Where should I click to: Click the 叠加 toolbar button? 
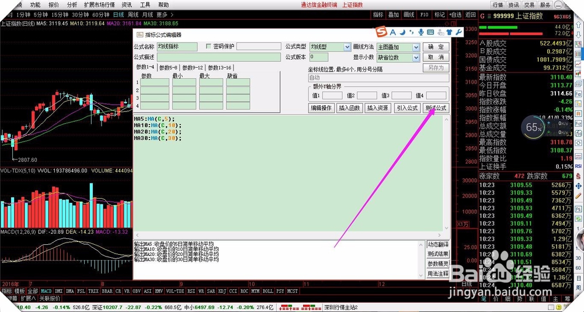[x=394, y=15]
